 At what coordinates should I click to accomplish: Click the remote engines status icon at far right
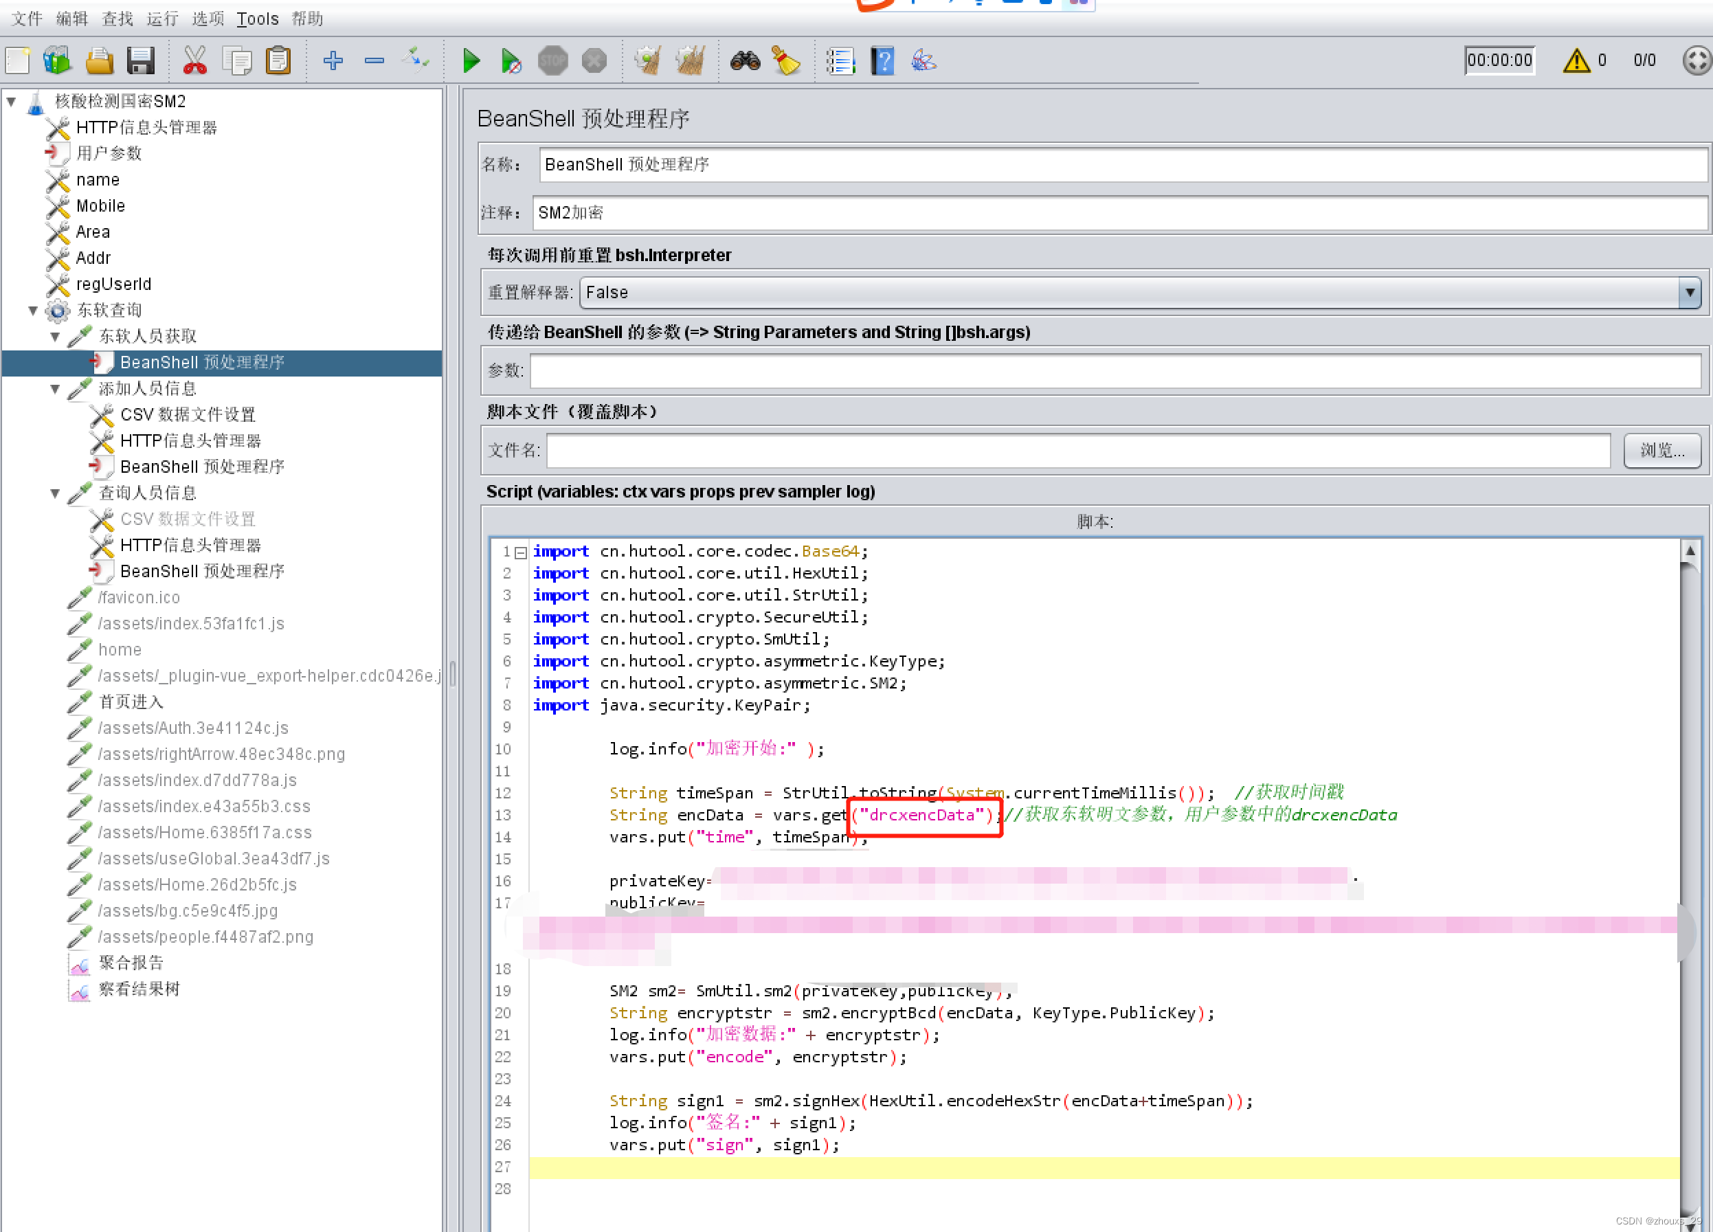click(1697, 60)
